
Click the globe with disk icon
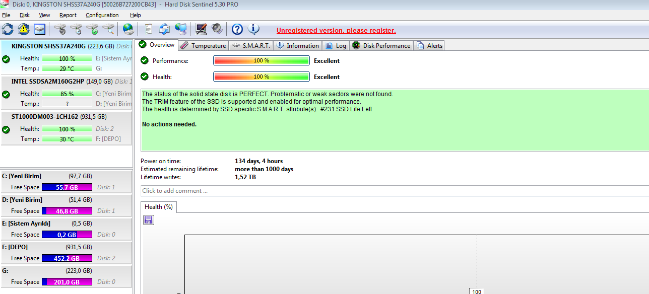(x=128, y=29)
